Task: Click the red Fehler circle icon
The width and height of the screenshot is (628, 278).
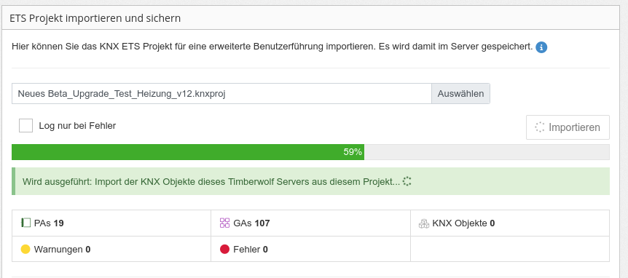Action: [x=224, y=249]
